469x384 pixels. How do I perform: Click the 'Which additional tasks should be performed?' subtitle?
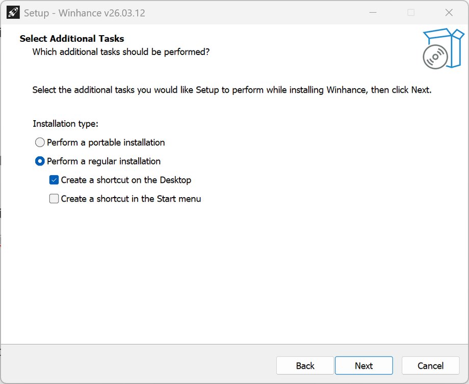click(121, 52)
